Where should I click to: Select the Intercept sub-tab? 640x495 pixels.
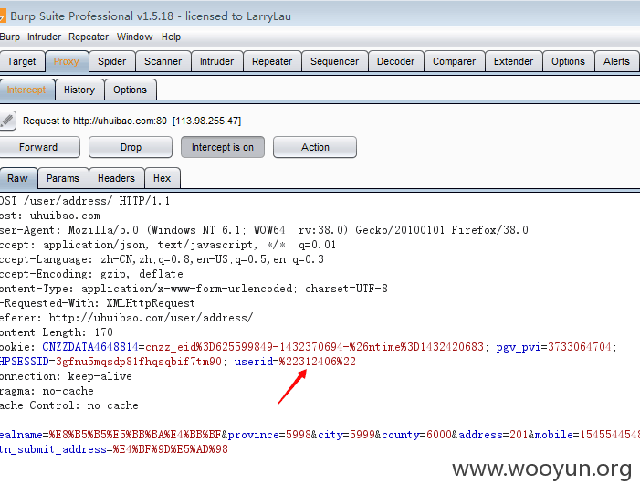pos(26,90)
